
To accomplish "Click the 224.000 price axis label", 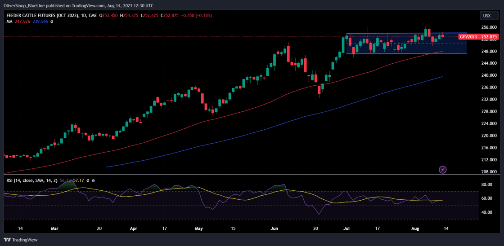I will (488, 123).
